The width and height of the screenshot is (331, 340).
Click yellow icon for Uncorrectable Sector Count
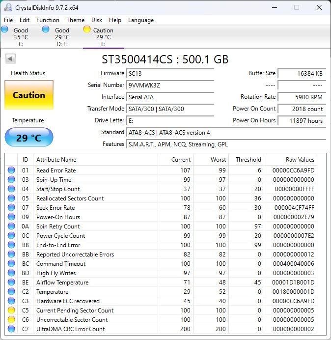tap(11, 319)
